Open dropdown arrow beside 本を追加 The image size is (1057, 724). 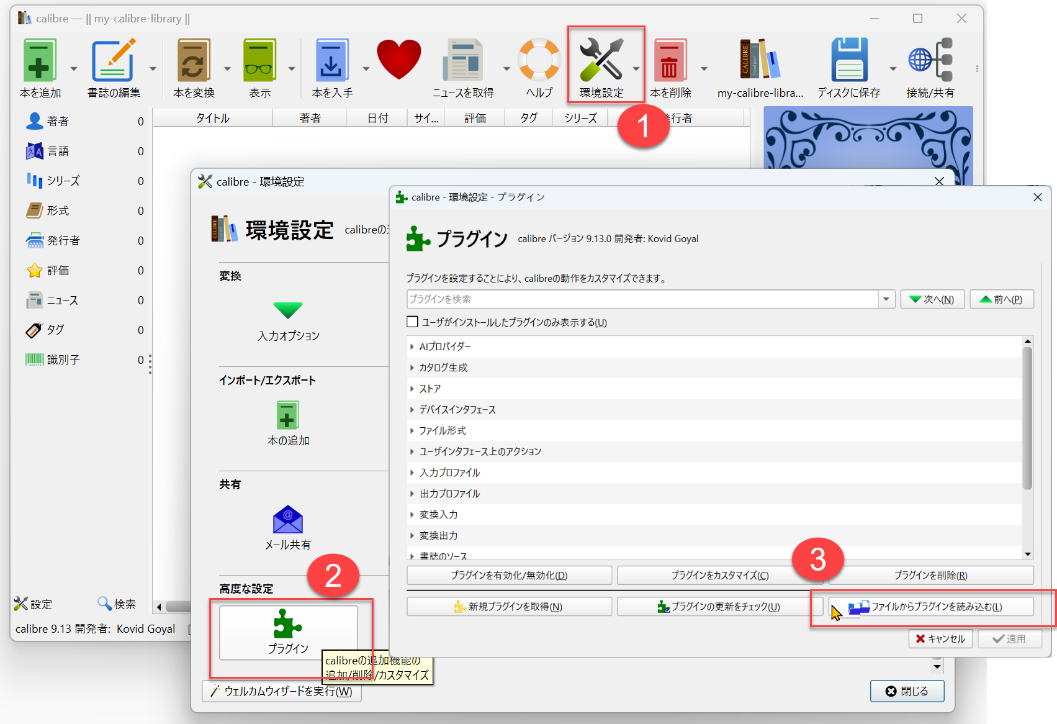(x=74, y=68)
